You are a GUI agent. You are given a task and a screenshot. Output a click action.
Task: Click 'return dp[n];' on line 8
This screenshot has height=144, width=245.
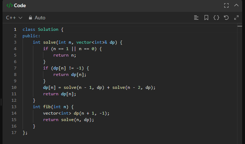[x=70, y=75]
